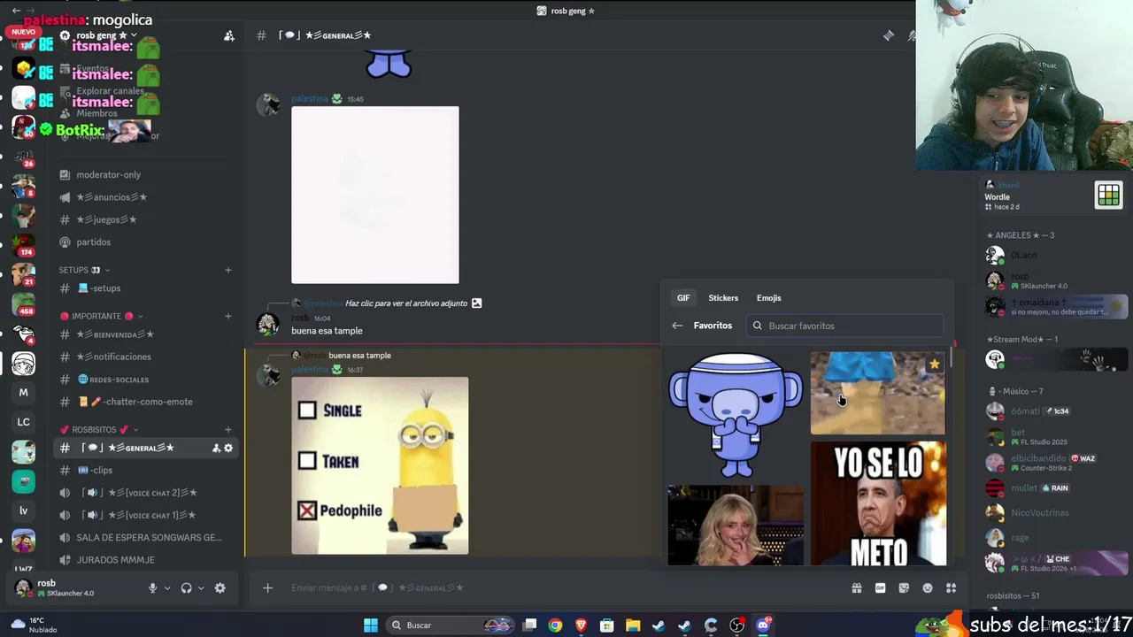Create a channel in ROSBISITOS category
Screen dimensions: 1133x637
pyautogui.click(x=228, y=430)
